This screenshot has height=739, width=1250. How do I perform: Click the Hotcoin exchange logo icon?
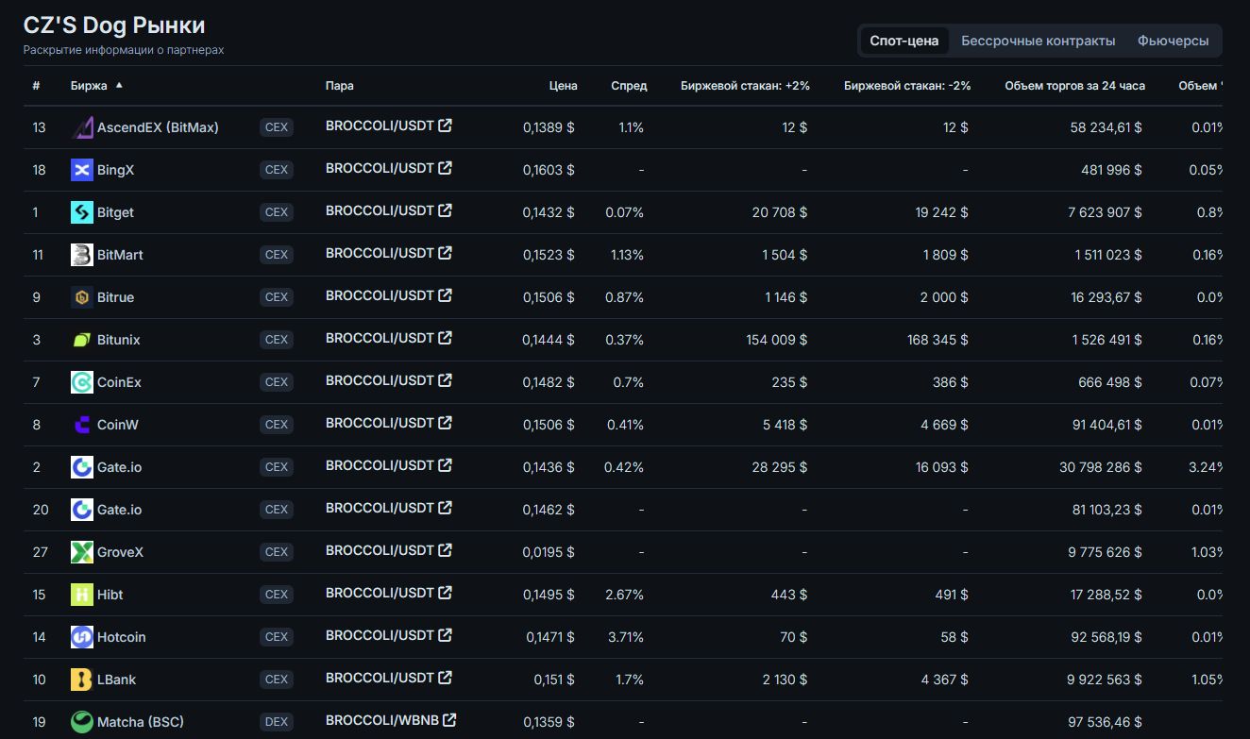[82, 637]
